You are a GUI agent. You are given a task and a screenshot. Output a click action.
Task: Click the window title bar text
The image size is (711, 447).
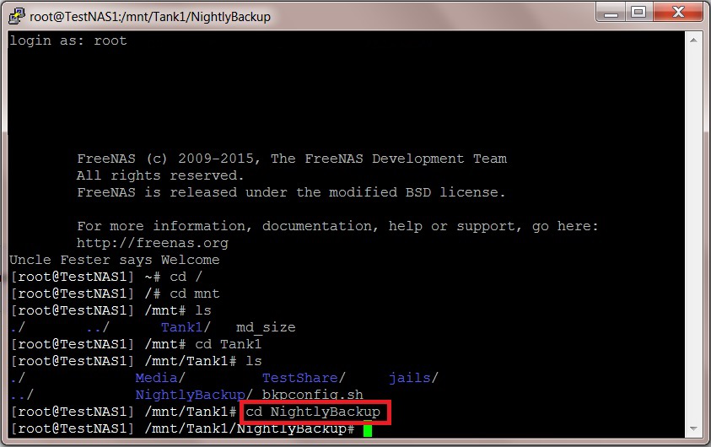pos(150,16)
